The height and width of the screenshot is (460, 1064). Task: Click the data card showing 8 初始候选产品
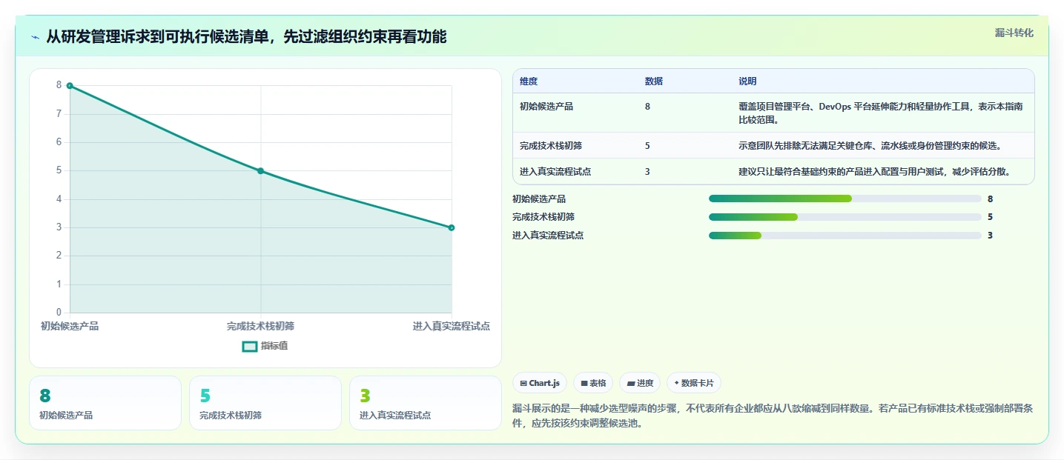pyautogui.click(x=105, y=403)
